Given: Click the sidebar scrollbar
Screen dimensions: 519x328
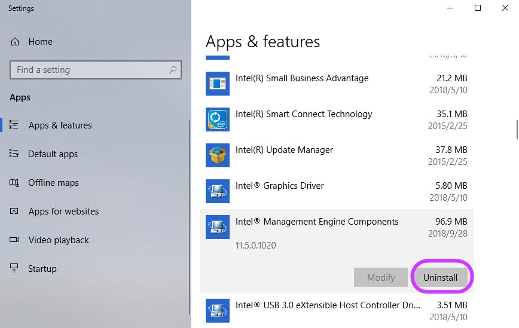Looking at the screenshot, I should click(x=190, y=217).
